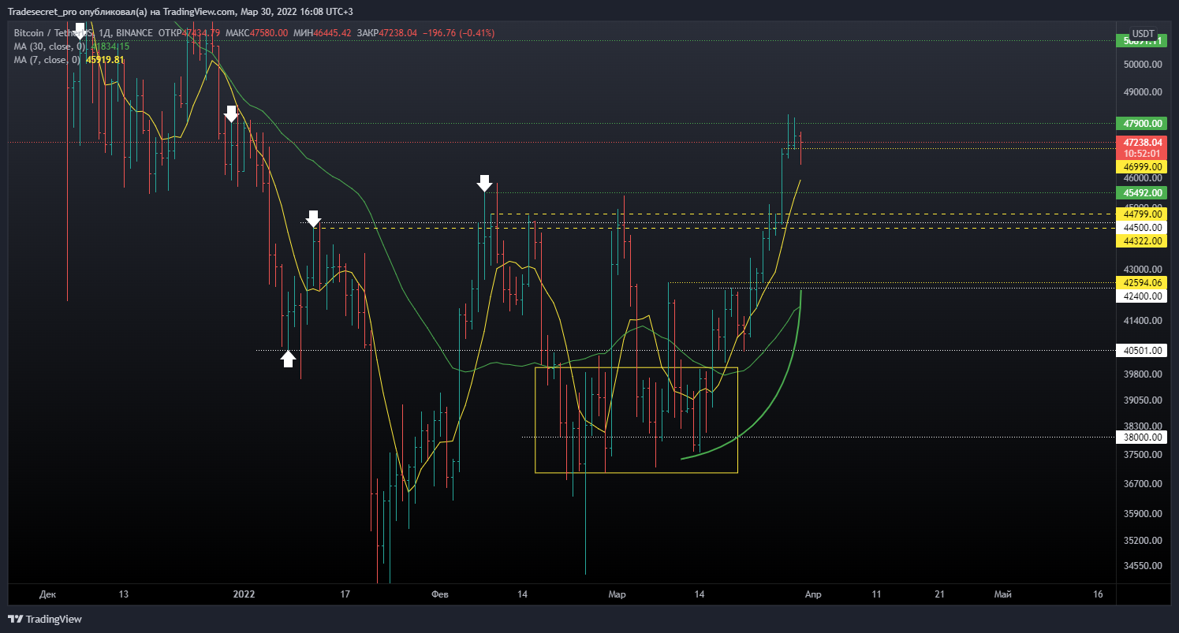
Task: Click the TradingView logo in the bottom corner
Action: coord(45,619)
